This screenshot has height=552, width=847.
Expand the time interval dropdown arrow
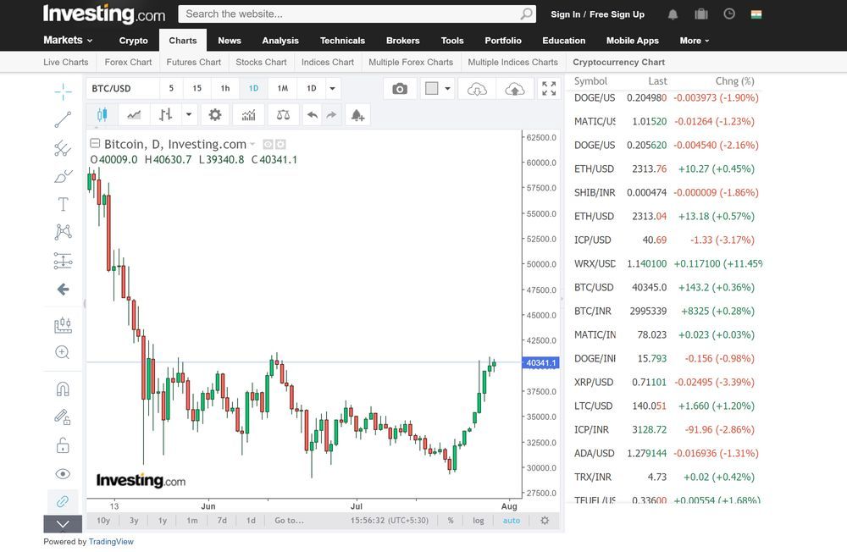click(332, 89)
